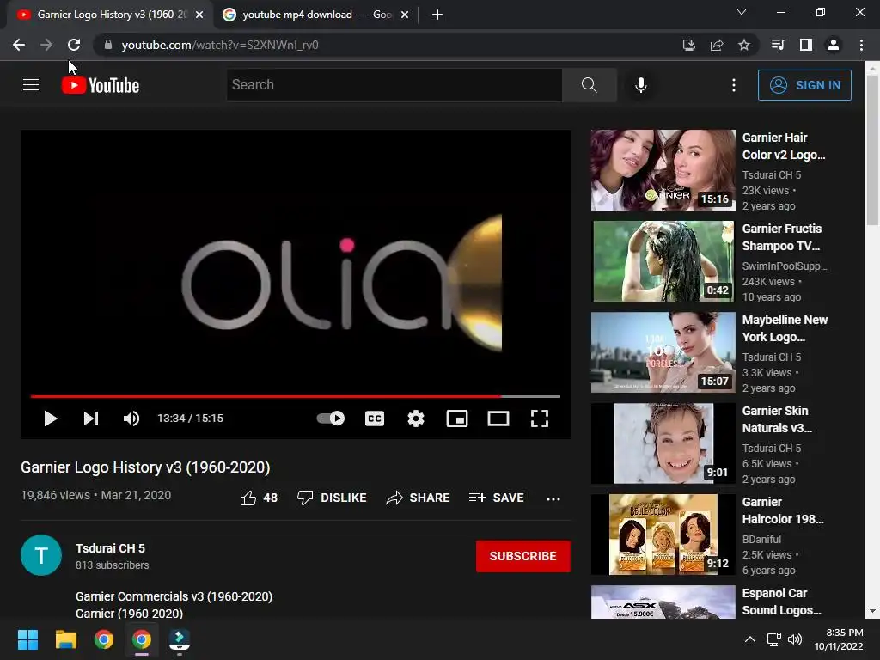Screen dimensions: 880x660
Task: Bookmark this page with star
Action: pos(744,45)
